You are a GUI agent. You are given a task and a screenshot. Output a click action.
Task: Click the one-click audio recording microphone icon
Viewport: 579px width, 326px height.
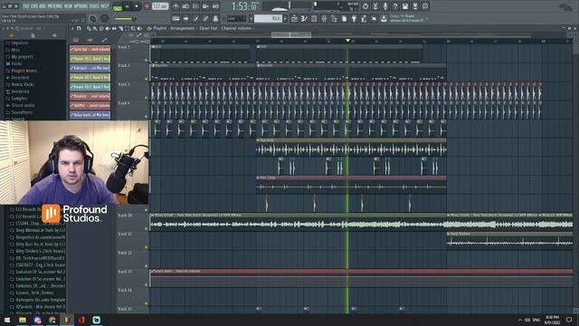(385, 6)
